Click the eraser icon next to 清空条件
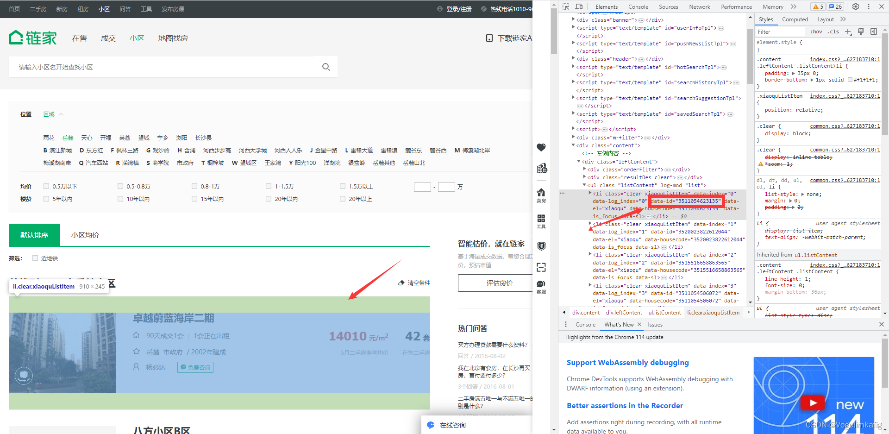The width and height of the screenshot is (889, 434). 401,283
